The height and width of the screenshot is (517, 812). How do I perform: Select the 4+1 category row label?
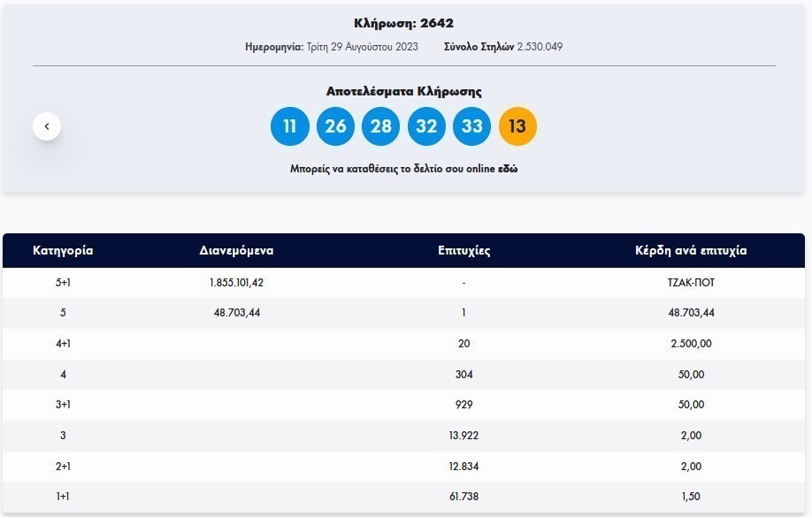coord(63,344)
